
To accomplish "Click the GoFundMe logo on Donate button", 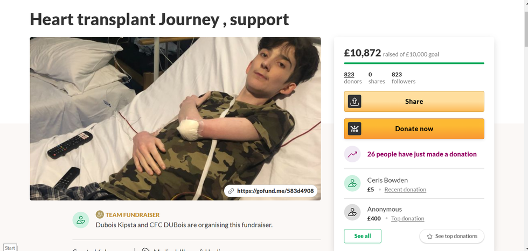I will (x=355, y=129).
